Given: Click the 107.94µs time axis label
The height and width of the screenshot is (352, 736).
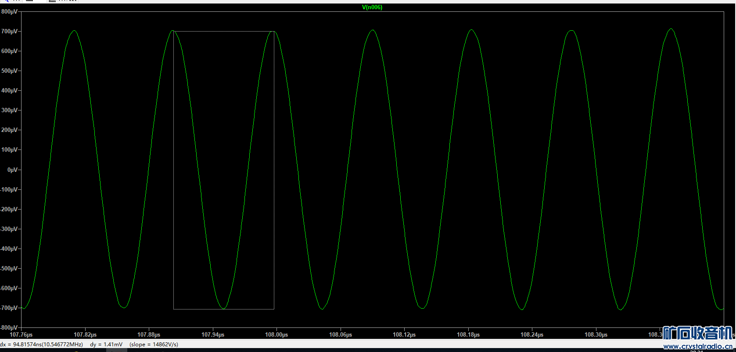Looking at the screenshot, I should (x=213, y=335).
